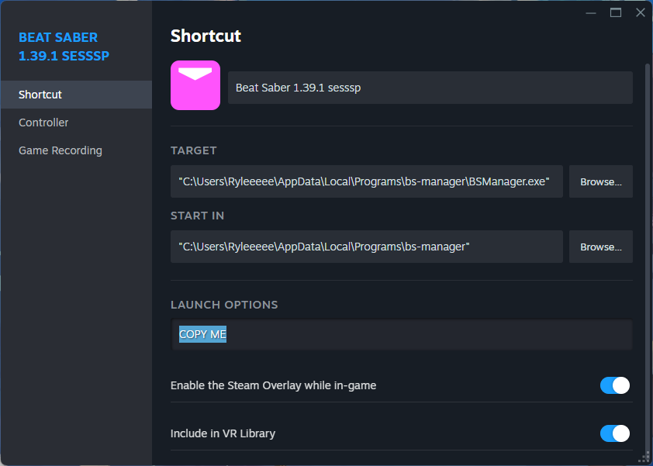Screen dimensions: 653x466
Task: Click the window resize grip corner
Action: point(645,458)
